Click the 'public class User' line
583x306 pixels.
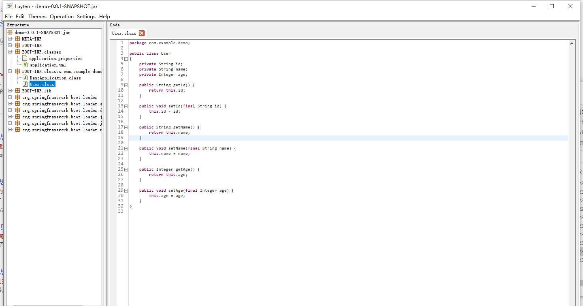tap(150, 53)
